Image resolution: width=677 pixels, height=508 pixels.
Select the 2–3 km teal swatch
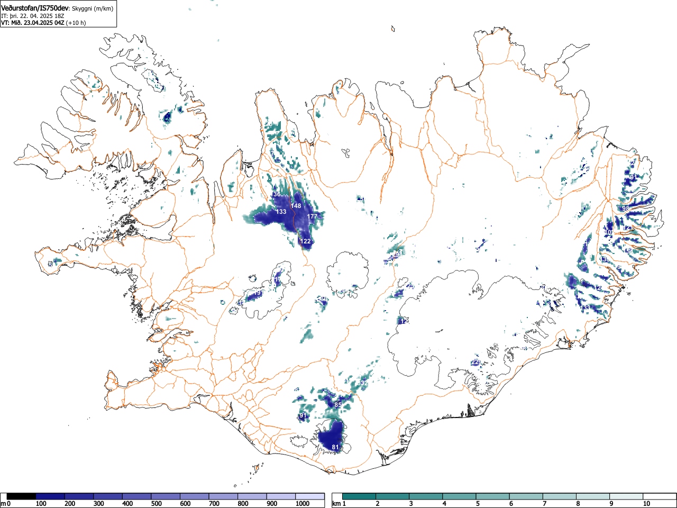tap(393, 496)
